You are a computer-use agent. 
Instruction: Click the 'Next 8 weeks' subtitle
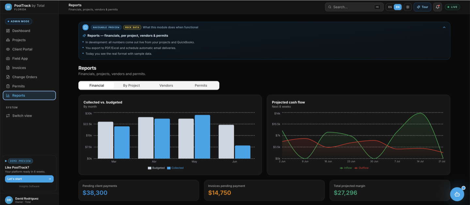(281, 107)
